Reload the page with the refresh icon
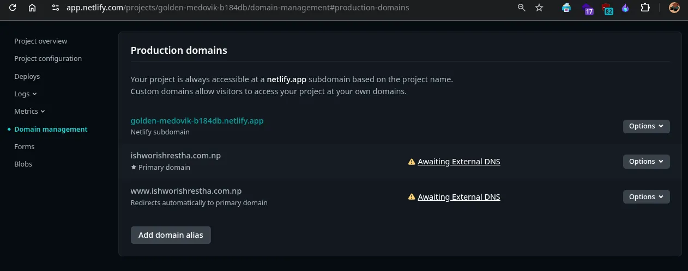Screen dimensions: 688x271 click(13, 8)
